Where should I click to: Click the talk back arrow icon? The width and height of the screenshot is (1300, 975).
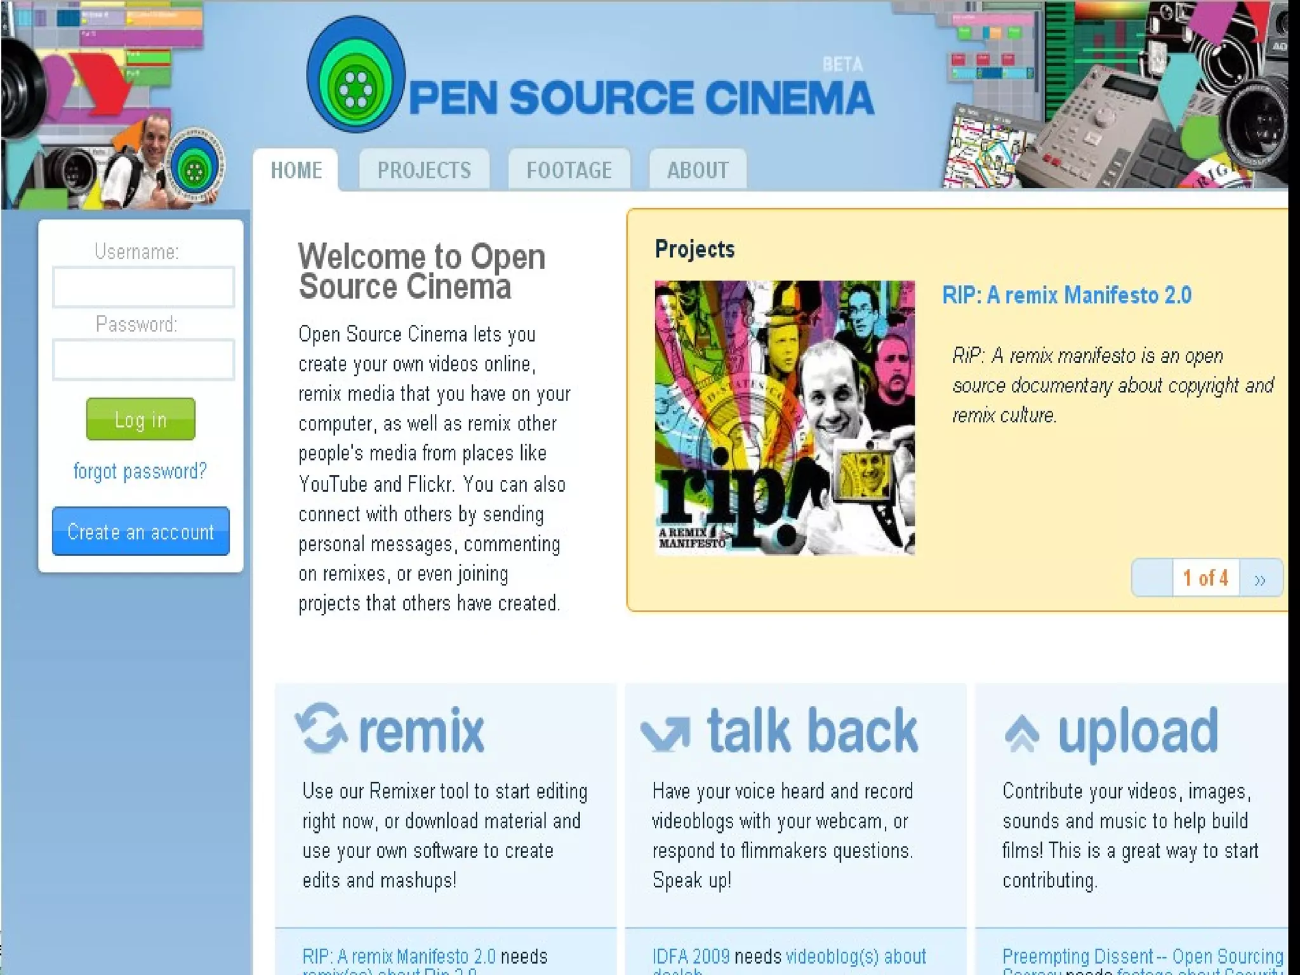pyautogui.click(x=665, y=733)
